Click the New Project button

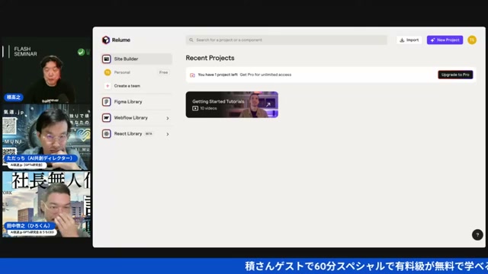[x=445, y=40]
